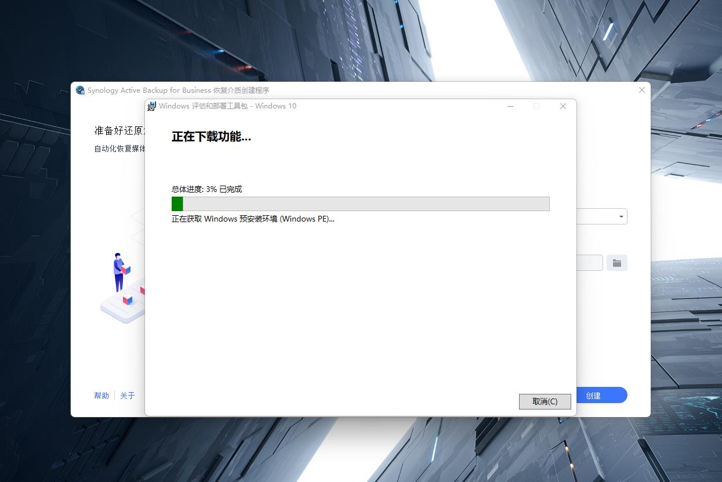Click the 正在下载功能... heading

[211, 137]
